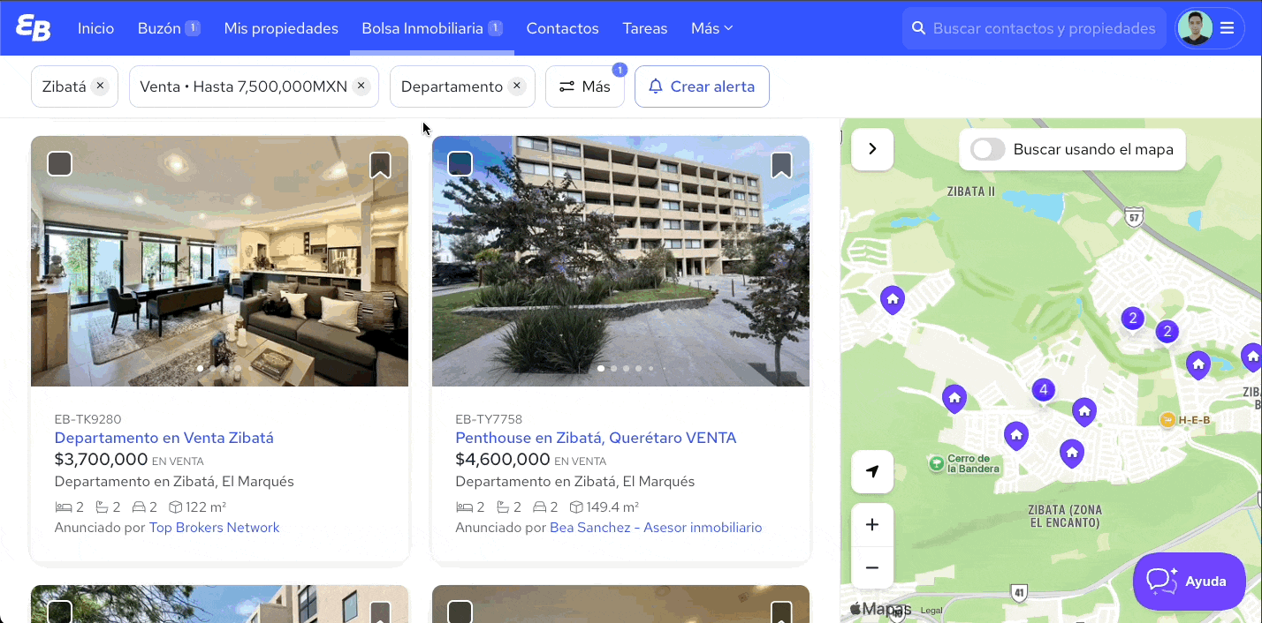Open the Ayuda chat bubble
Screen dimensions: 1262x623
tap(1190, 581)
